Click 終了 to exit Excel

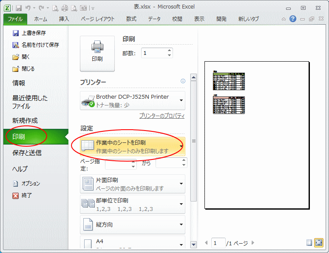(22, 196)
